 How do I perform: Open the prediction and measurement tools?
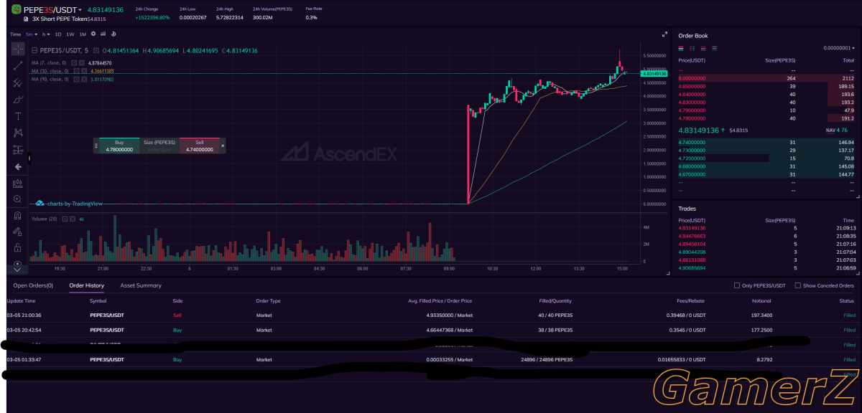[x=18, y=150]
